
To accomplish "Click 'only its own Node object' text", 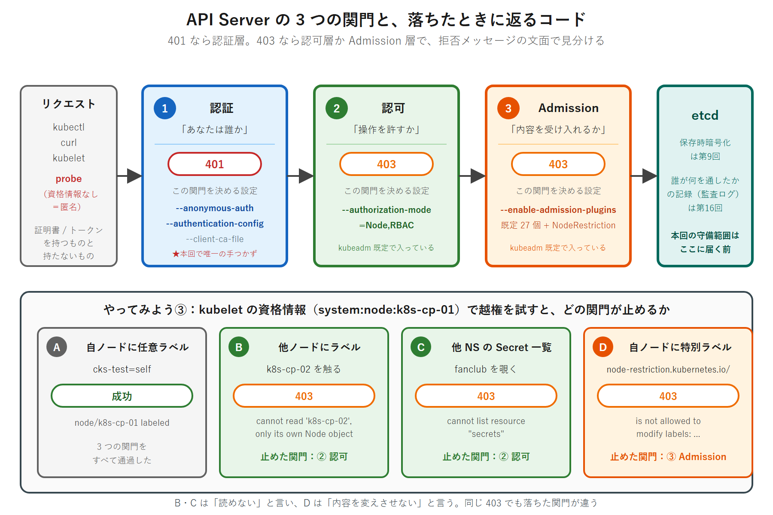I will [x=304, y=434].
